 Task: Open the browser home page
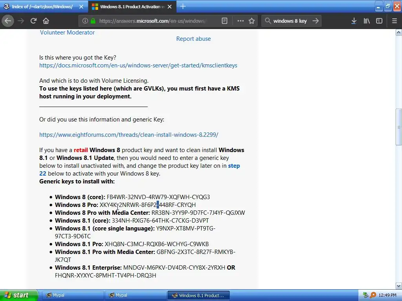pyautogui.click(x=46, y=21)
